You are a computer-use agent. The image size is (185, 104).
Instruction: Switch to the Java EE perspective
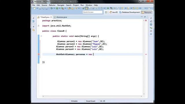[x=114, y=12]
